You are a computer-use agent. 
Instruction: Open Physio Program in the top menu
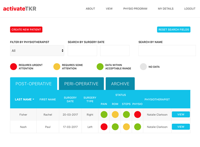[x=135, y=9]
